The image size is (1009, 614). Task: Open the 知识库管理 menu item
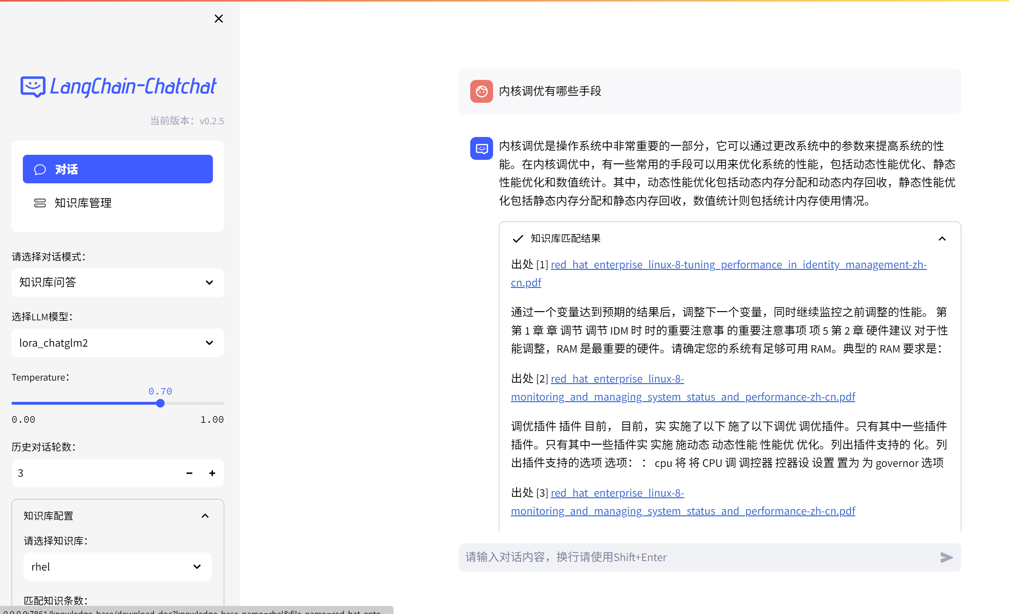pyautogui.click(x=83, y=203)
